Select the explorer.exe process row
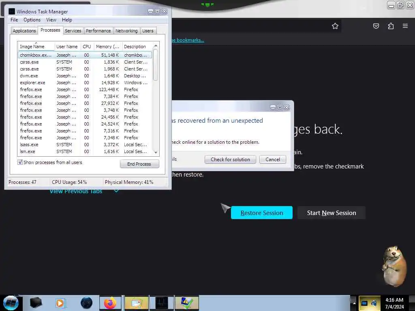 pos(85,83)
